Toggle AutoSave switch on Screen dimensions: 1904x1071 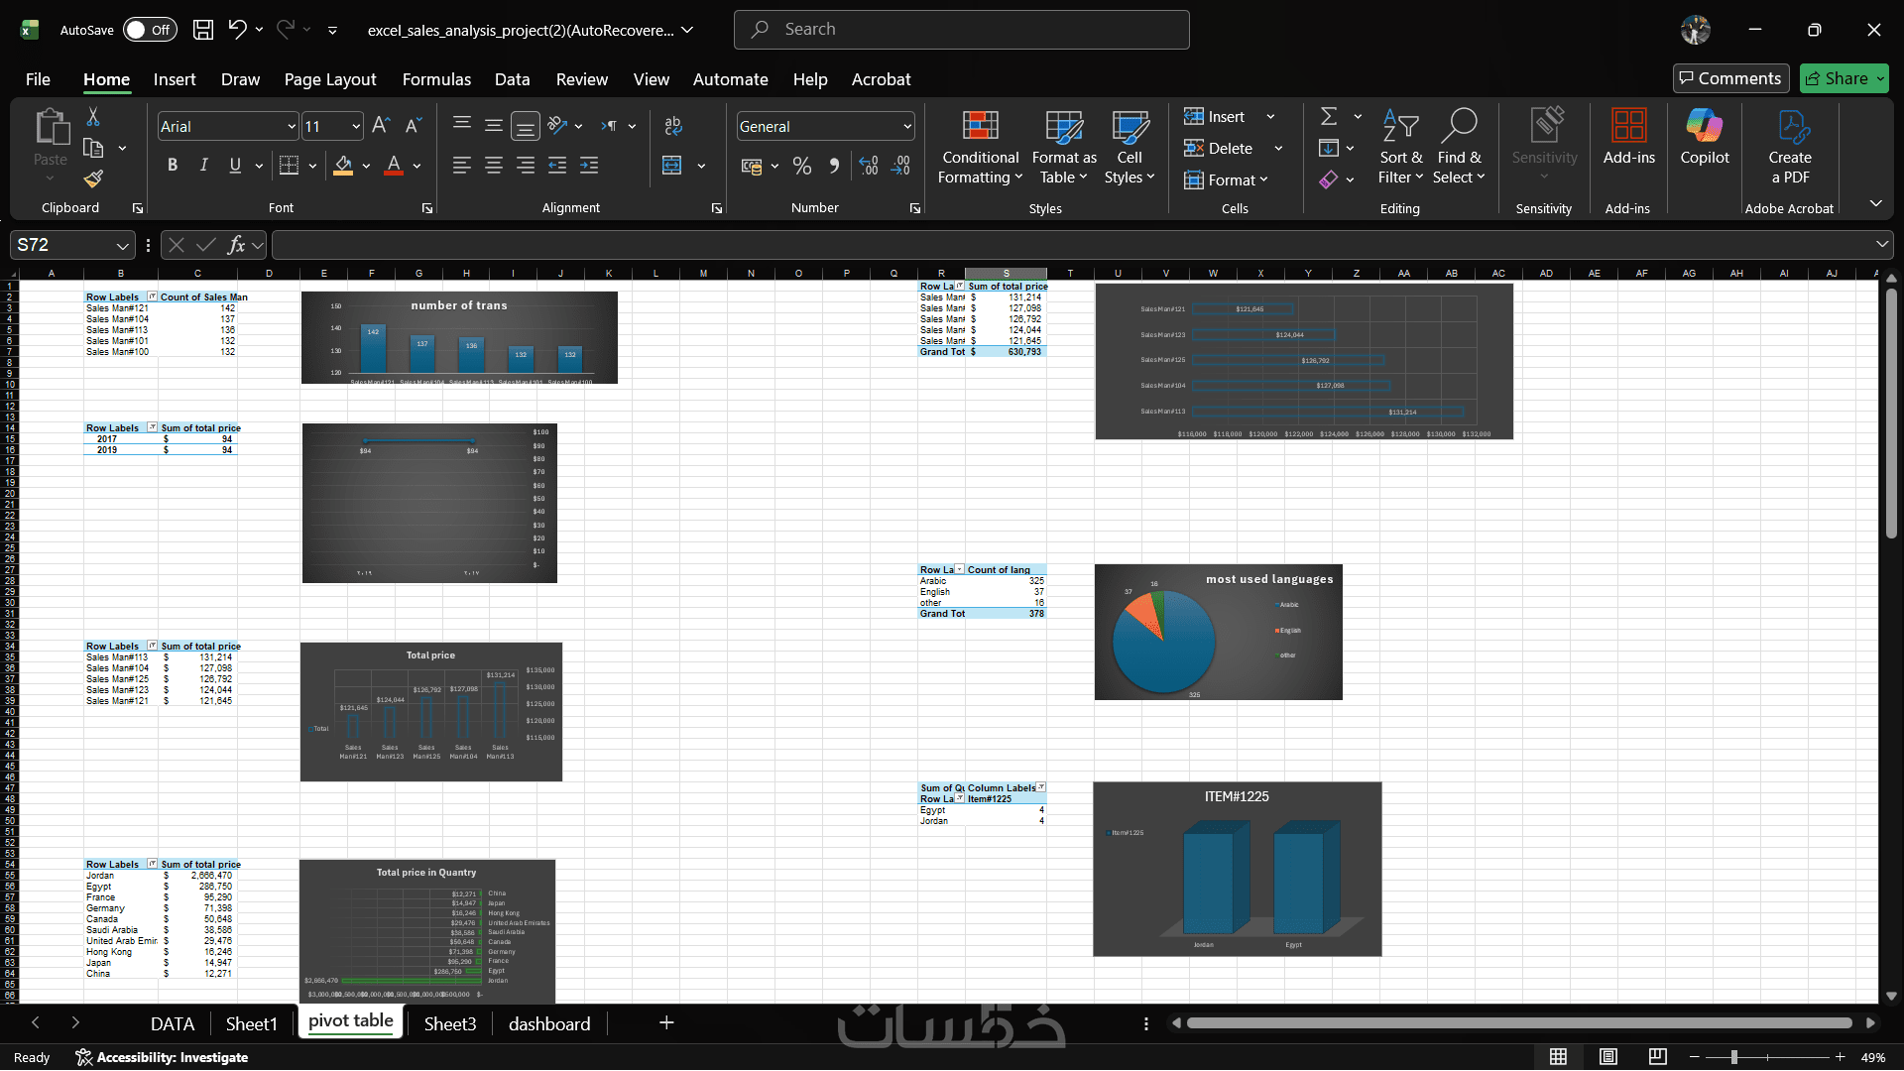pyautogui.click(x=150, y=30)
